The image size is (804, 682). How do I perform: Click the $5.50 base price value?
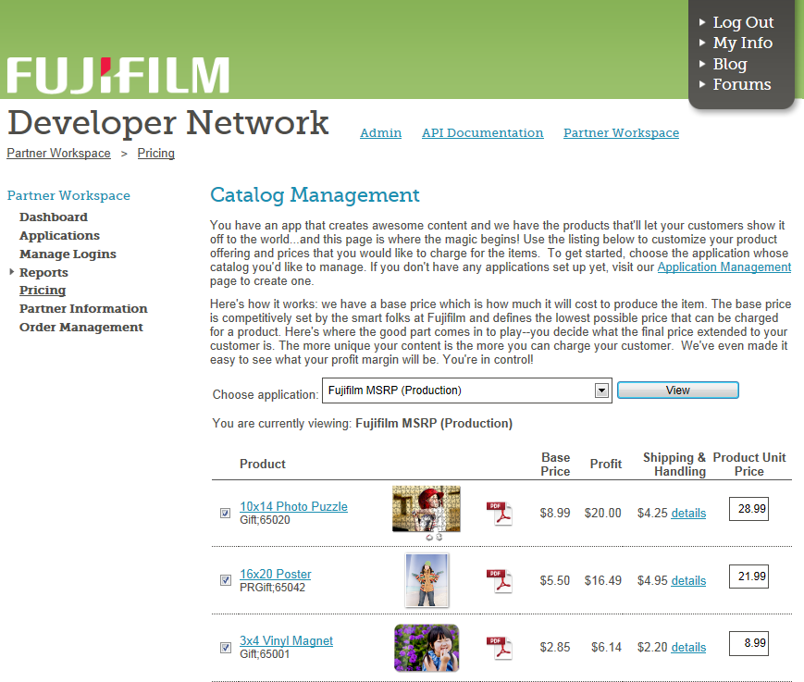(x=555, y=581)
